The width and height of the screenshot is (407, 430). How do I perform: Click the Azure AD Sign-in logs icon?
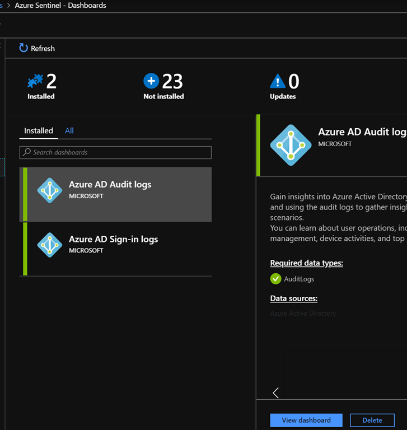tap(50, 245)
